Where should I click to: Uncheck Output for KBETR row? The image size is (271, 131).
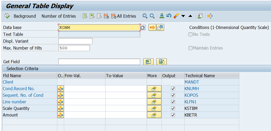pyautogui.click(x=173, y=115)
